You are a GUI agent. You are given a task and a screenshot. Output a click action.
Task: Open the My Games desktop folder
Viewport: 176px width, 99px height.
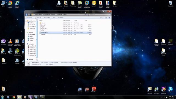coord(3,89)
